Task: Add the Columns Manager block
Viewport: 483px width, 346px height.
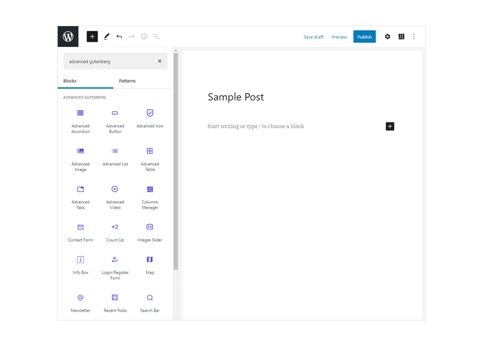Action: point(150,196)
